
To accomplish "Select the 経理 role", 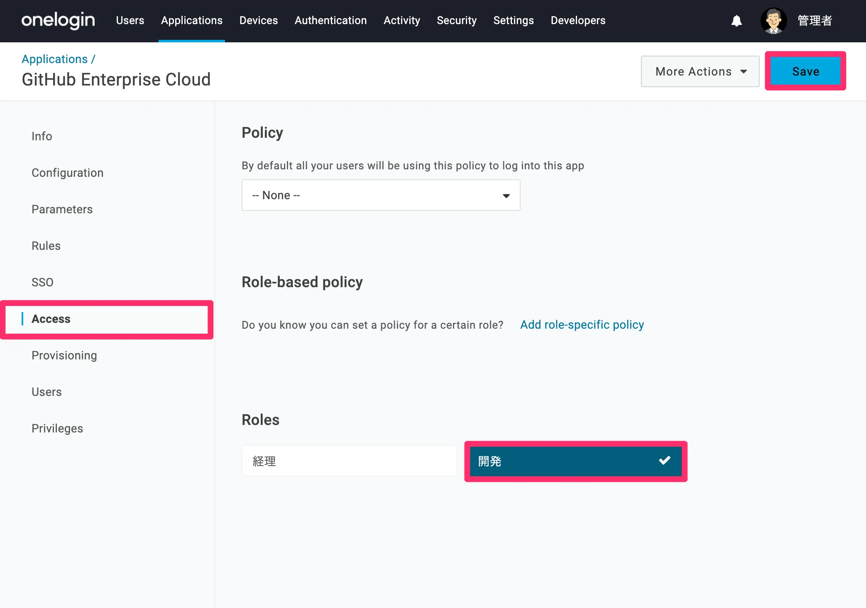I will (349, 461).
